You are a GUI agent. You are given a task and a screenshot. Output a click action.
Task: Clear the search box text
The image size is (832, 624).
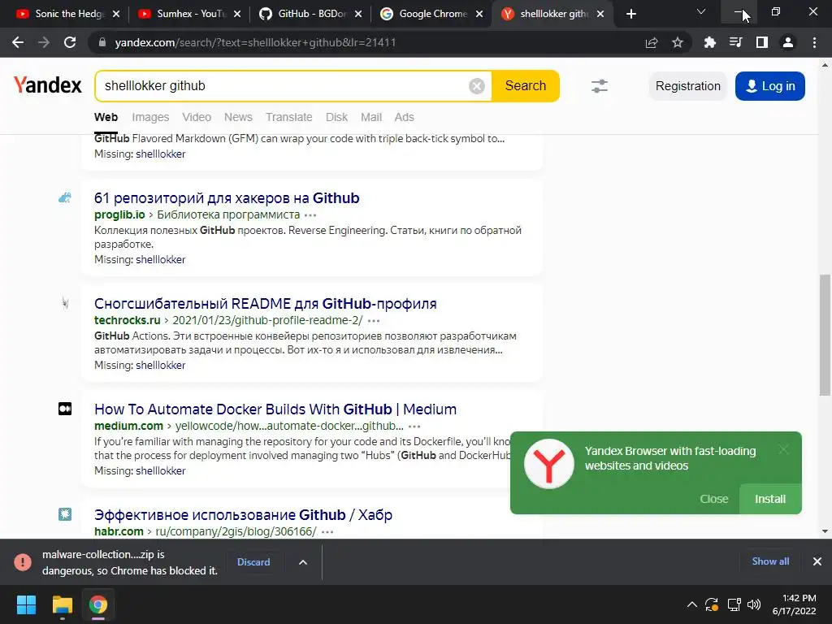(x=476, y=86)
